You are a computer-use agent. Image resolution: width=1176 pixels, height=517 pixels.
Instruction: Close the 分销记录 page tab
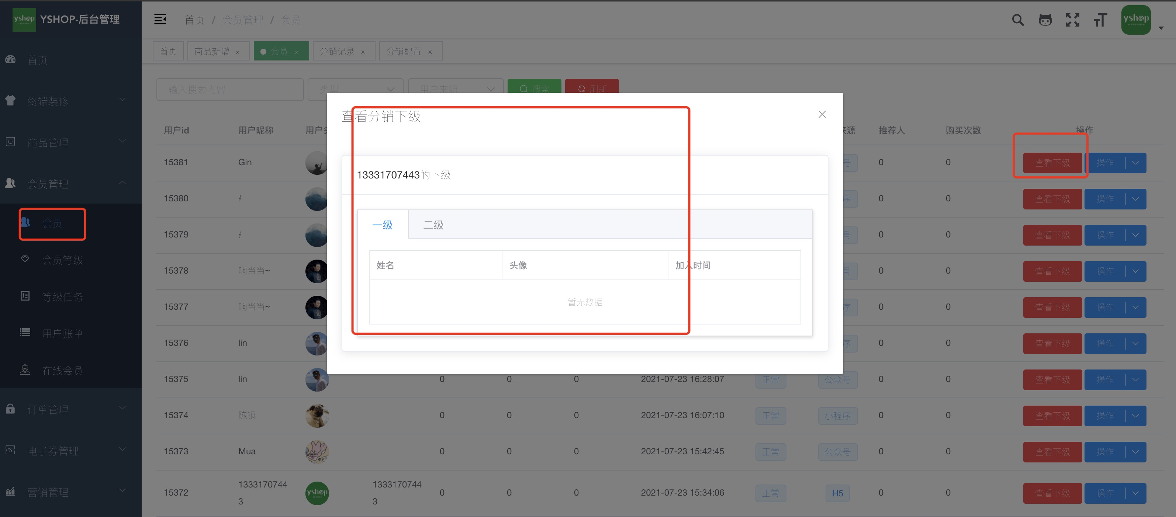[363, 52]
